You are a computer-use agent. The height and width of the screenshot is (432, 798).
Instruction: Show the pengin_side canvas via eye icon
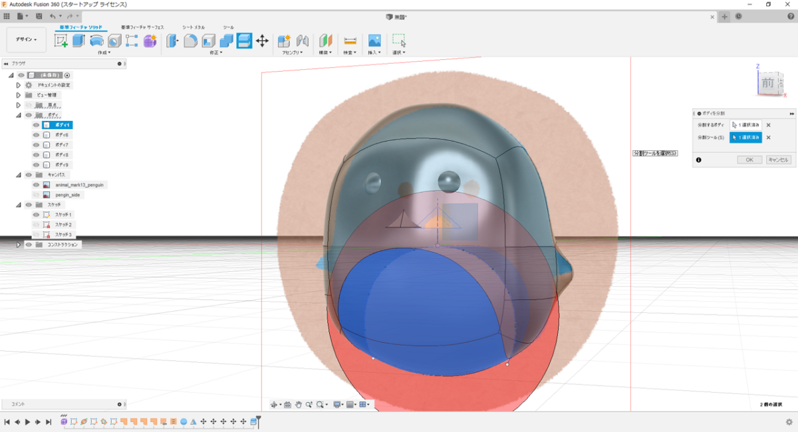tap(36, 195)
